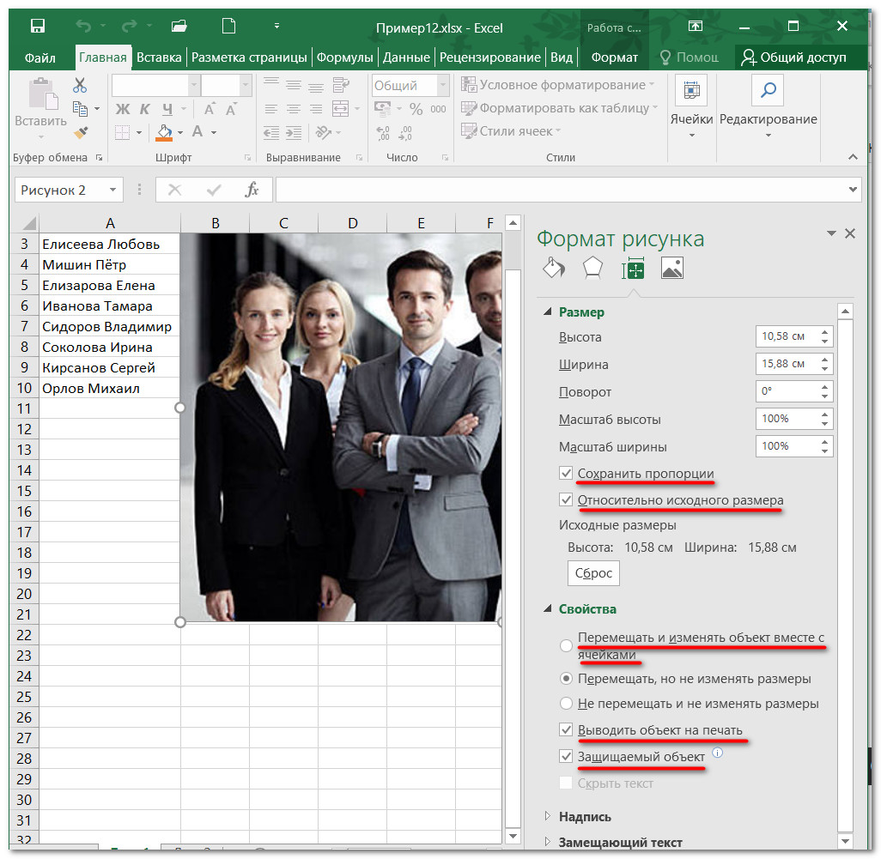881x859 pixels.
Task: Click the Save icon in quick access toolbar
Action: 39,27
